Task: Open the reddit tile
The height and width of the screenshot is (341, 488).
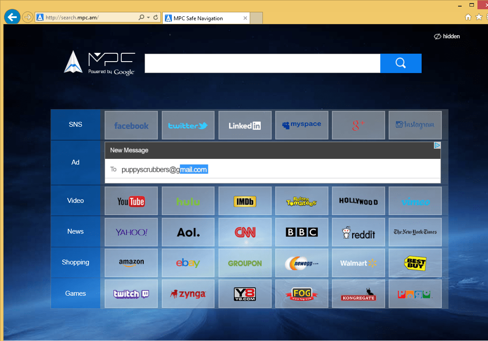Action: [358, 232]
